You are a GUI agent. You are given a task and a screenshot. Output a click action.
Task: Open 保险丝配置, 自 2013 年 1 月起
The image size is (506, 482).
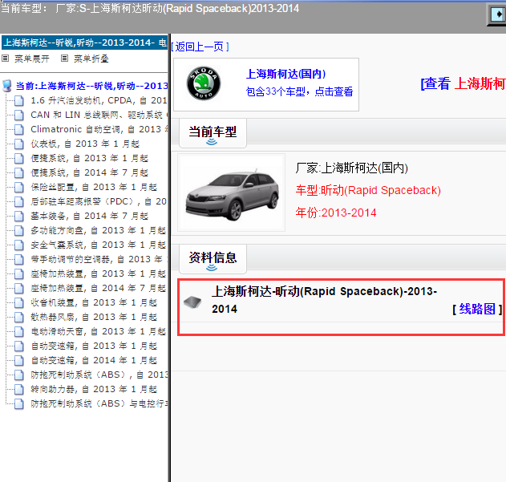(94, 187)
